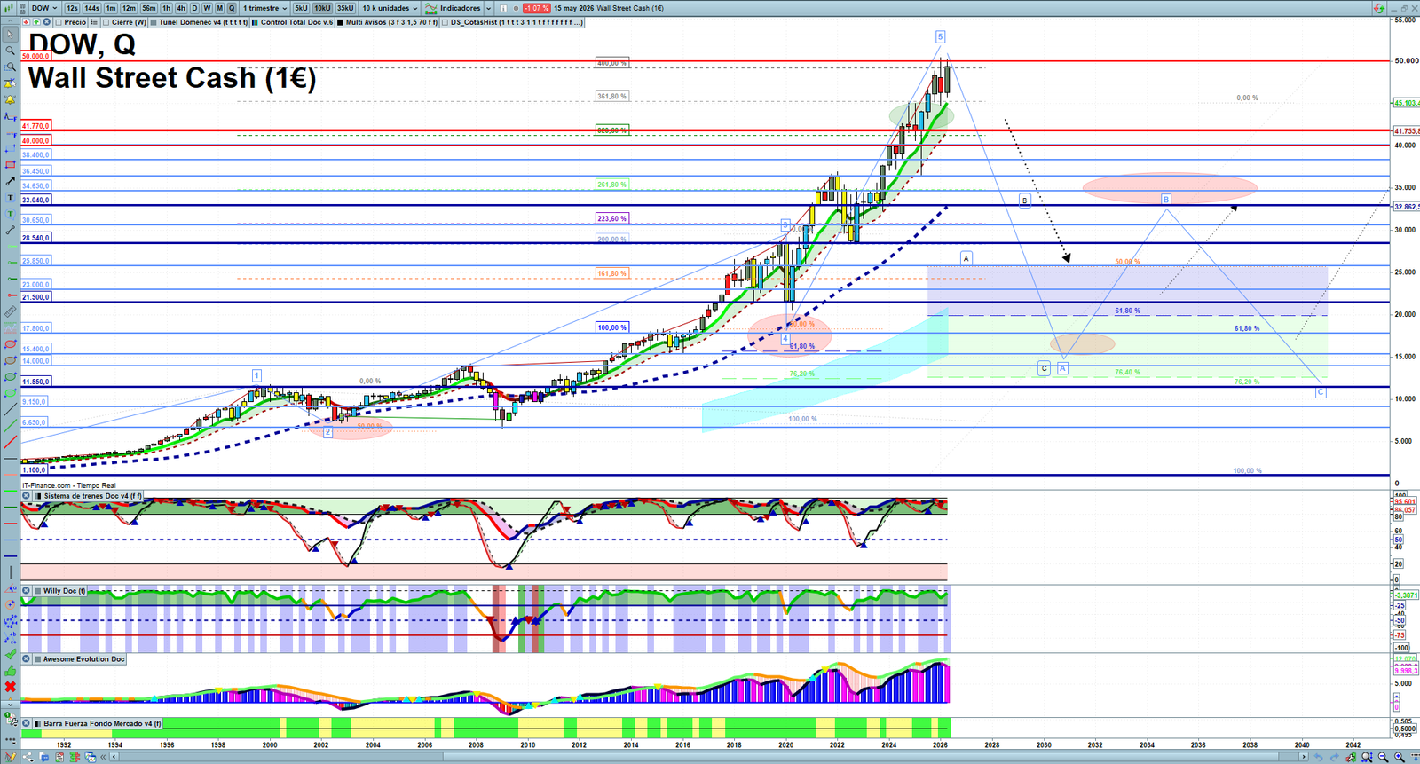Set chart to 35kU units

[345, 8]
